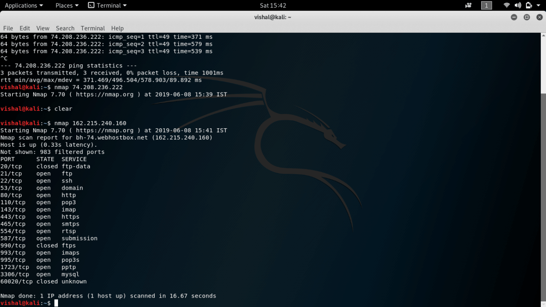The image size is (546, 307).
Task: Click the Wi-Fi signal icon in the tray
Action: click(506, 5)
